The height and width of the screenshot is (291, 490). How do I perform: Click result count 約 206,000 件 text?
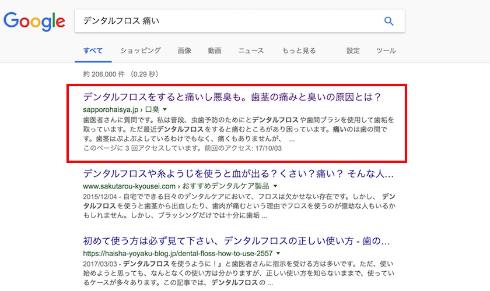click(121, 74)
